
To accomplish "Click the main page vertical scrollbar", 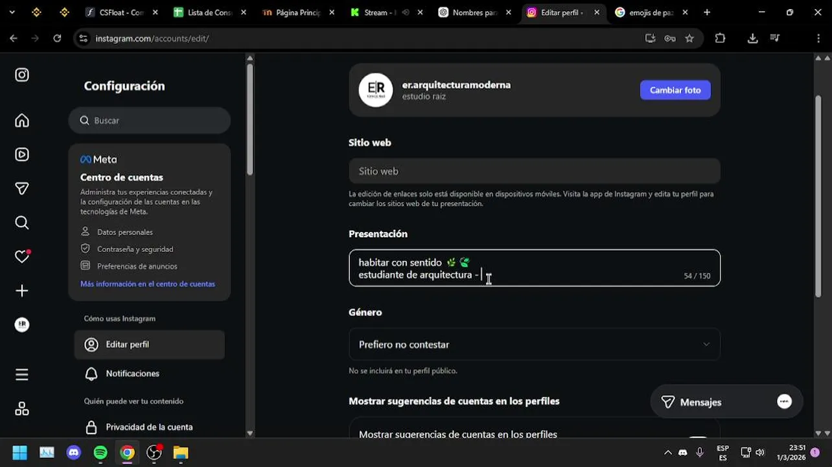I will click(818, 196).
